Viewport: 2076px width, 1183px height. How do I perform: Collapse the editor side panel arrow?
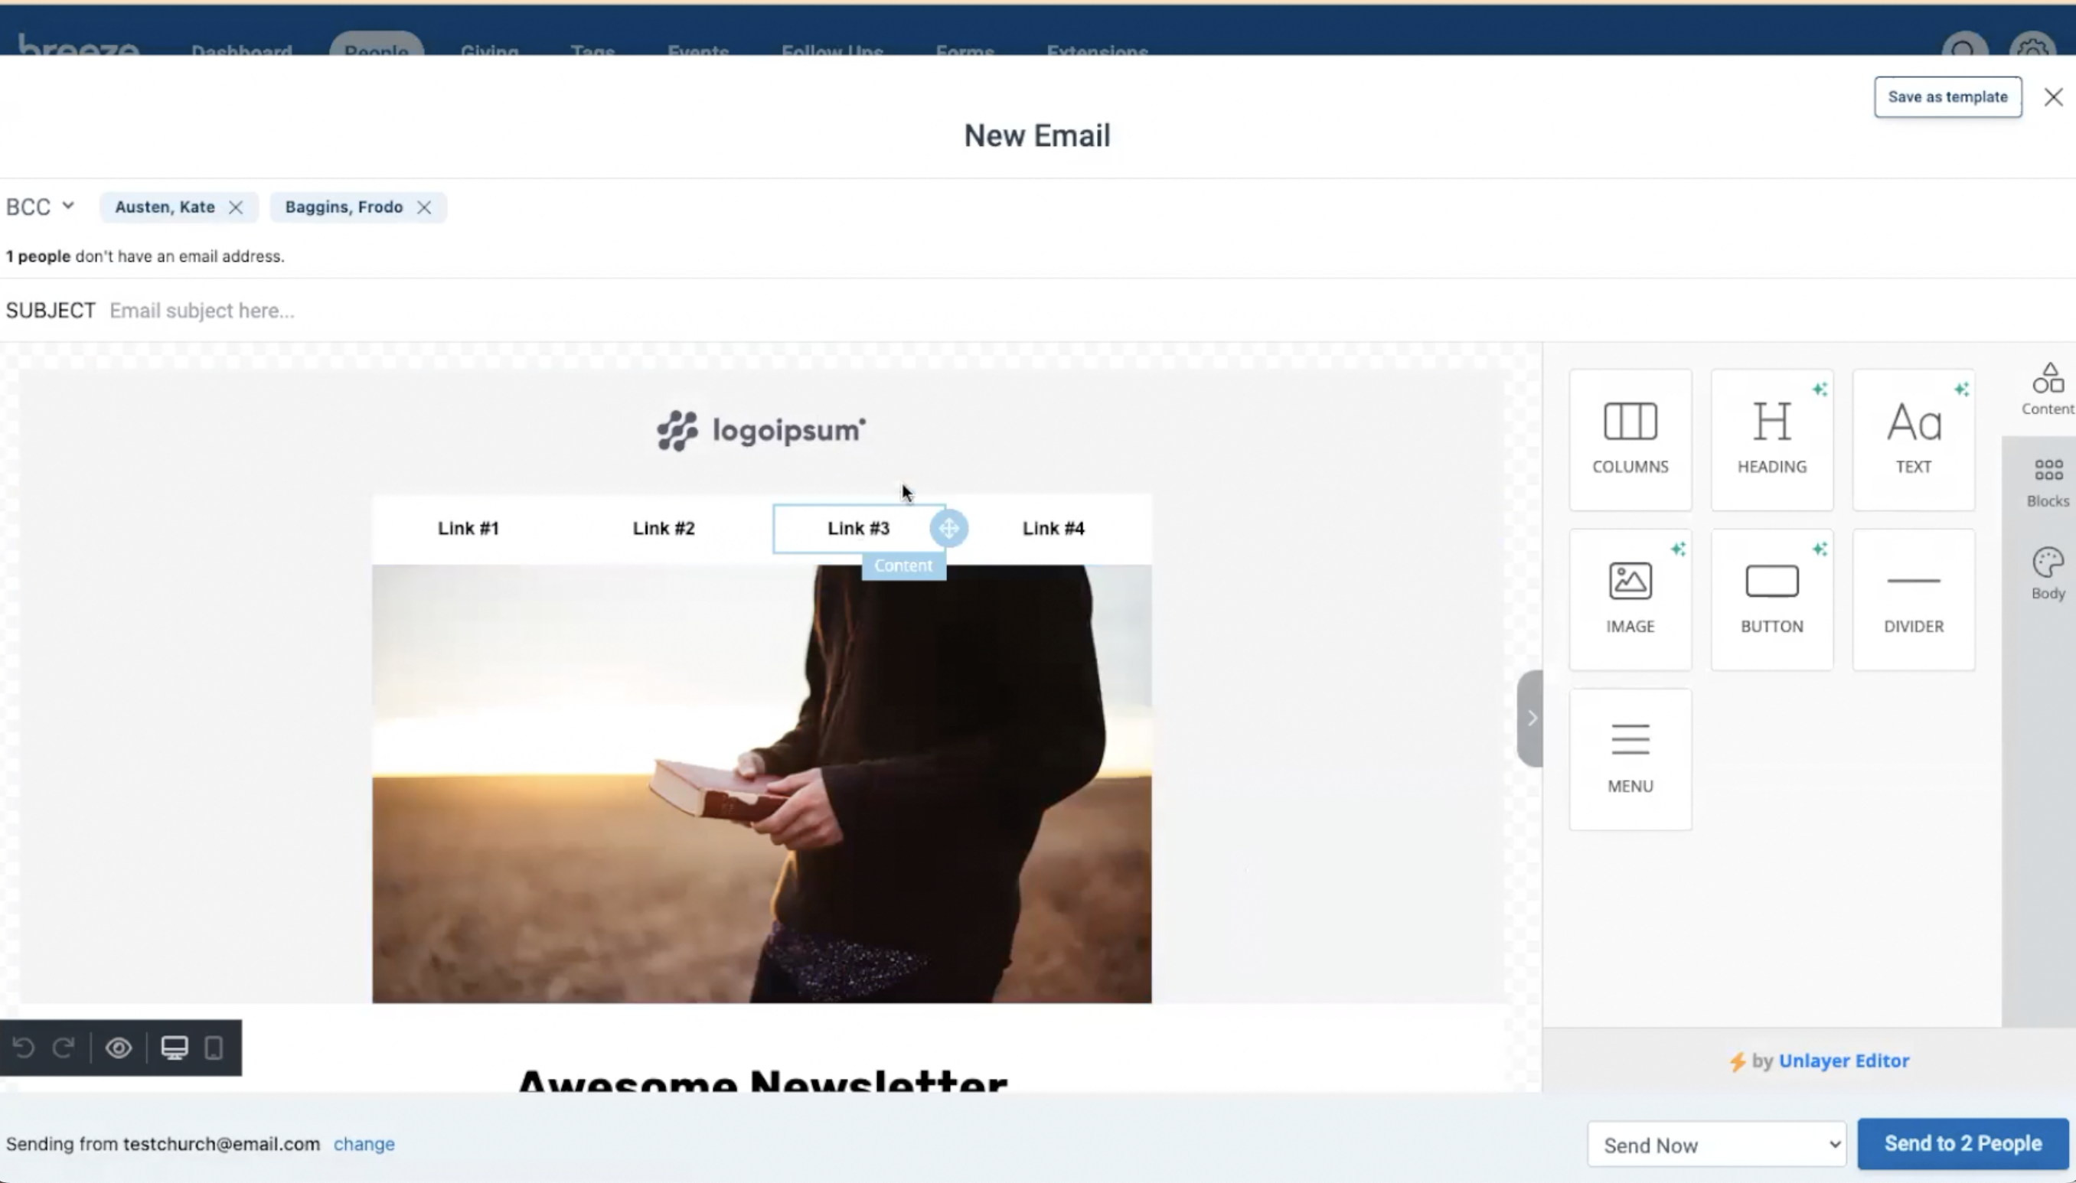(1530, 719)
